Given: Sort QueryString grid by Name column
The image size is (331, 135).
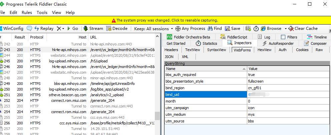Looking at the screenshot, I should (x=206, y=69).
